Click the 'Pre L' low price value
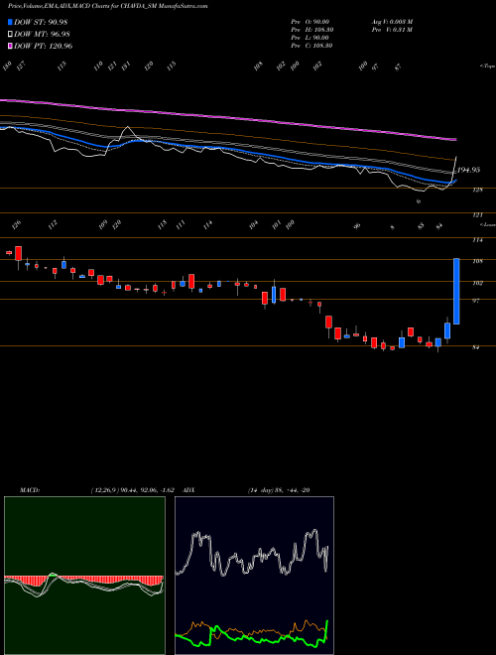 click(x=311, y=38)
